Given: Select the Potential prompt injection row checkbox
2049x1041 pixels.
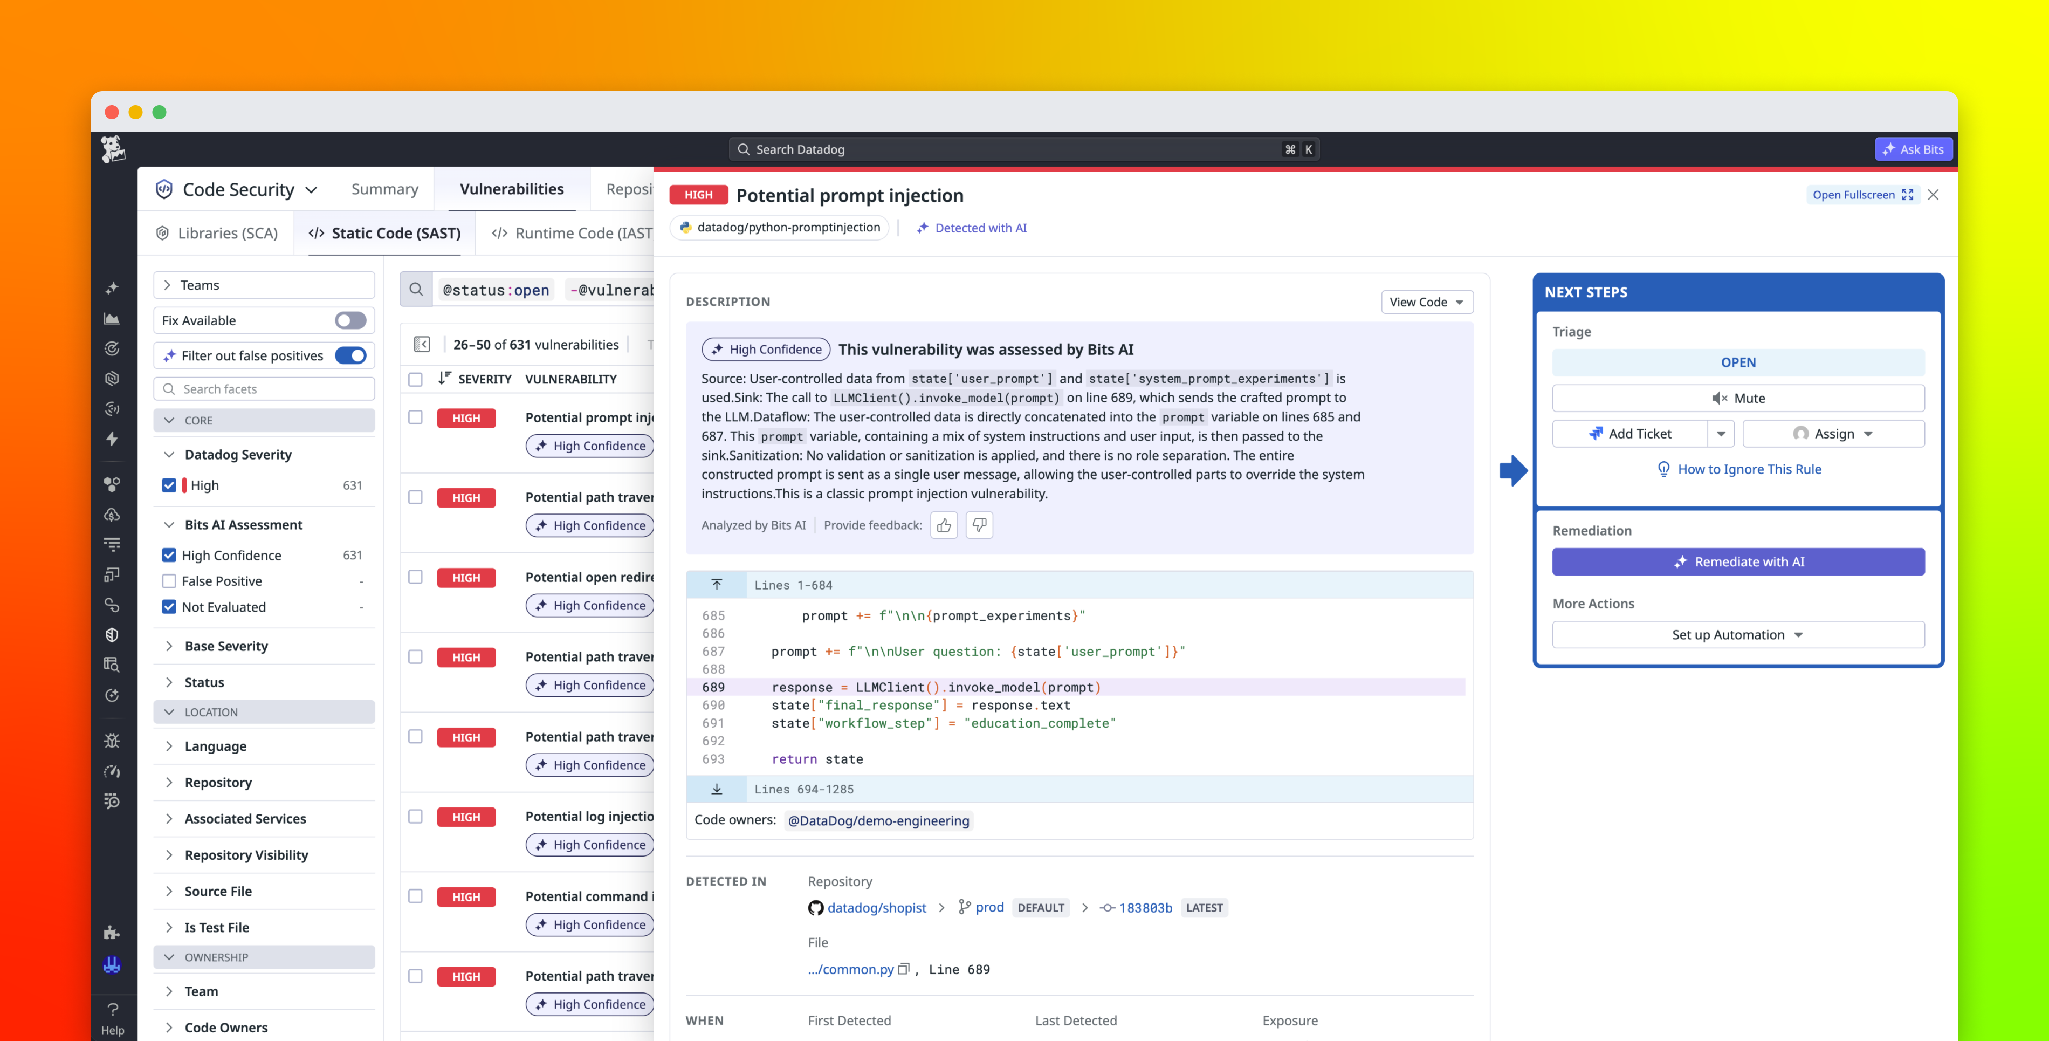Looking at the screenshot, I should click(415, 417).
